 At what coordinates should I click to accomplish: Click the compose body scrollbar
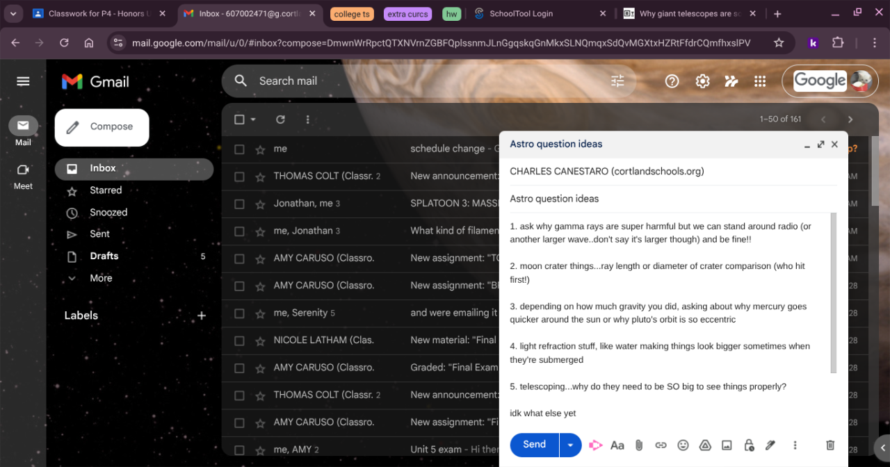click(x=834, y=293)
